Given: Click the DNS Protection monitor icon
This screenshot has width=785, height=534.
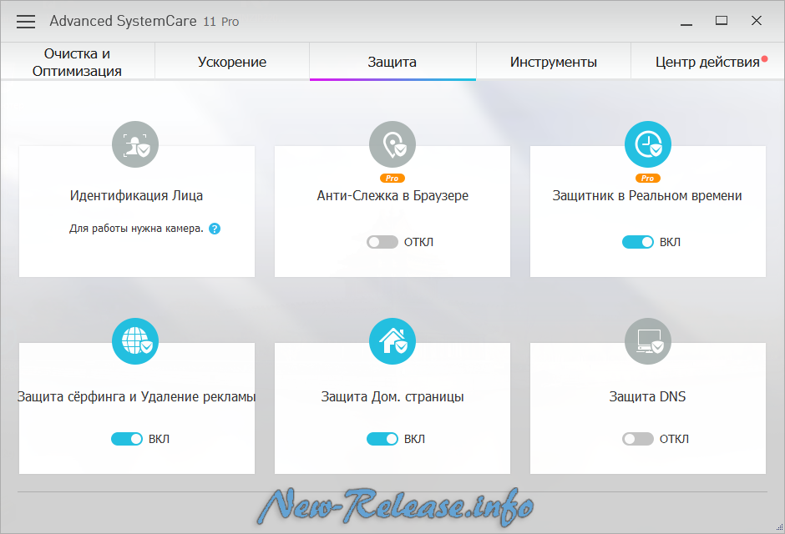Looking at the screenshot, I should pyautogui.click(x=648, y=341).
